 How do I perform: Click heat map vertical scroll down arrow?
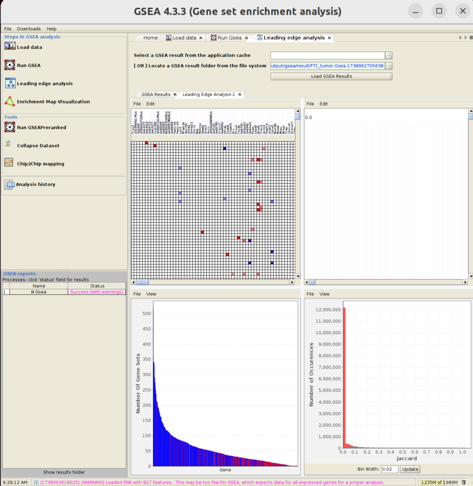pos(298,276)
